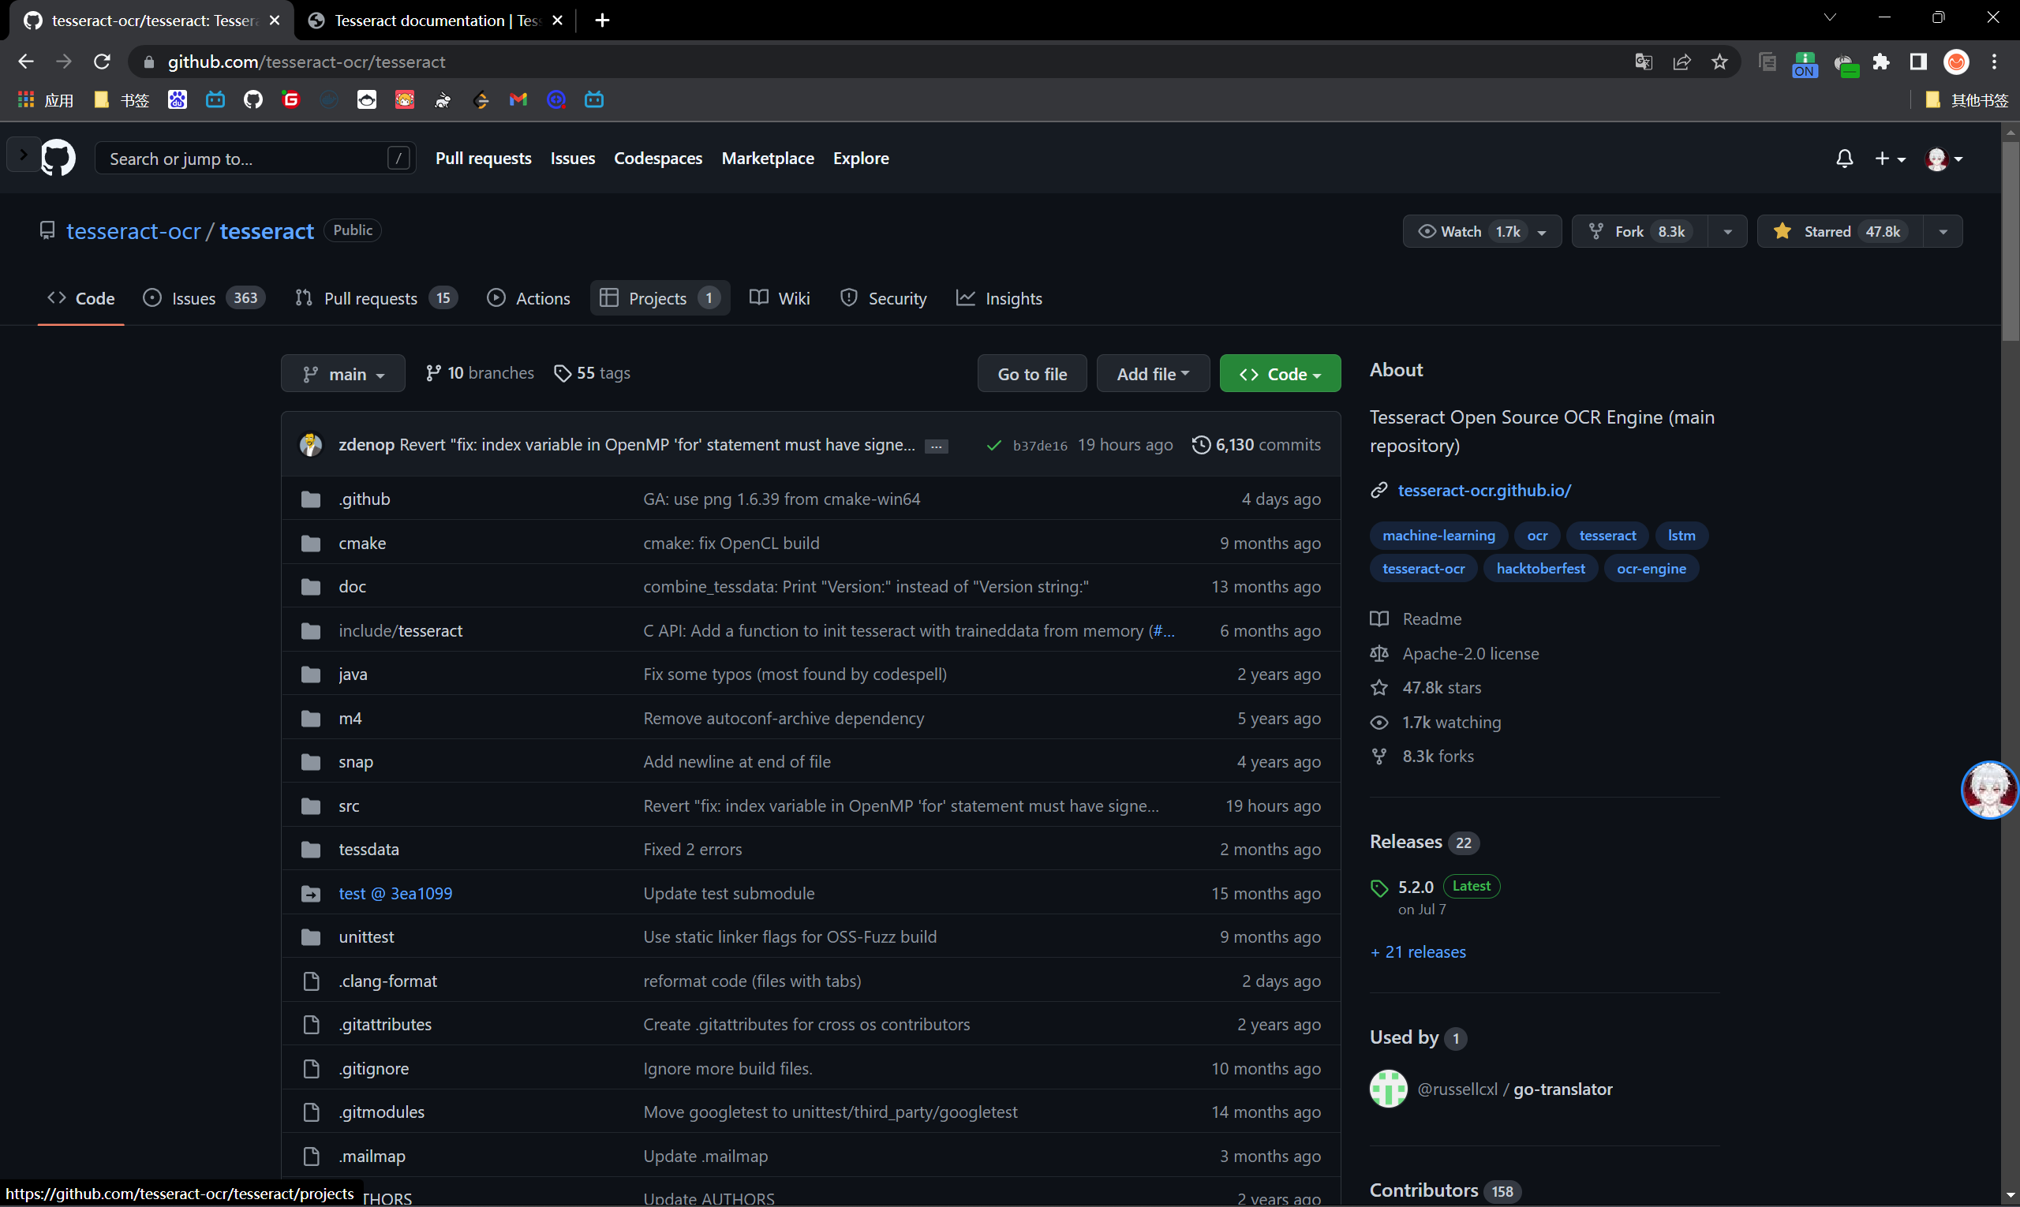Fork the repository with Fork button
The width and height of the screenshot is (2020, 1207).
(x=1640, y=232)
